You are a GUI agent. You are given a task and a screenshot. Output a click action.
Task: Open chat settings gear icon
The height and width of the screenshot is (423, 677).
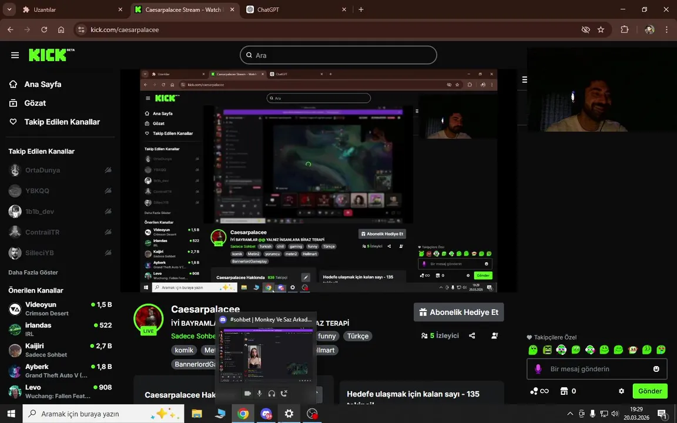point(621,391)
